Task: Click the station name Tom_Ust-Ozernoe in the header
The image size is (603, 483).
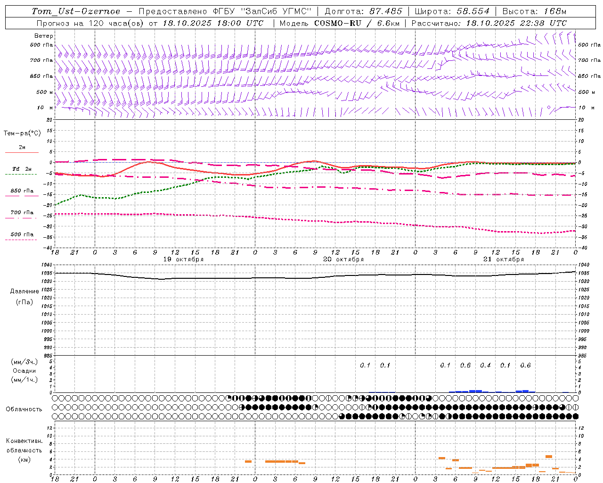Action: tap(76, 11)
